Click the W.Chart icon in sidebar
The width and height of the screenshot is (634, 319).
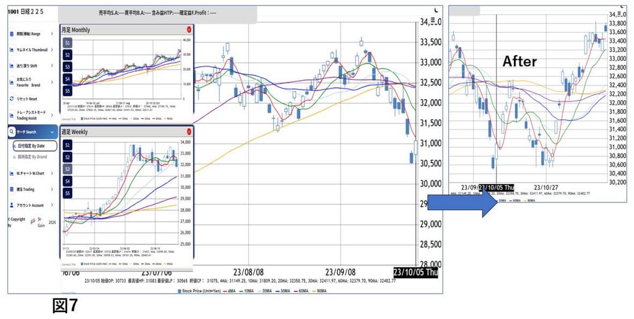tap(11, 173)
